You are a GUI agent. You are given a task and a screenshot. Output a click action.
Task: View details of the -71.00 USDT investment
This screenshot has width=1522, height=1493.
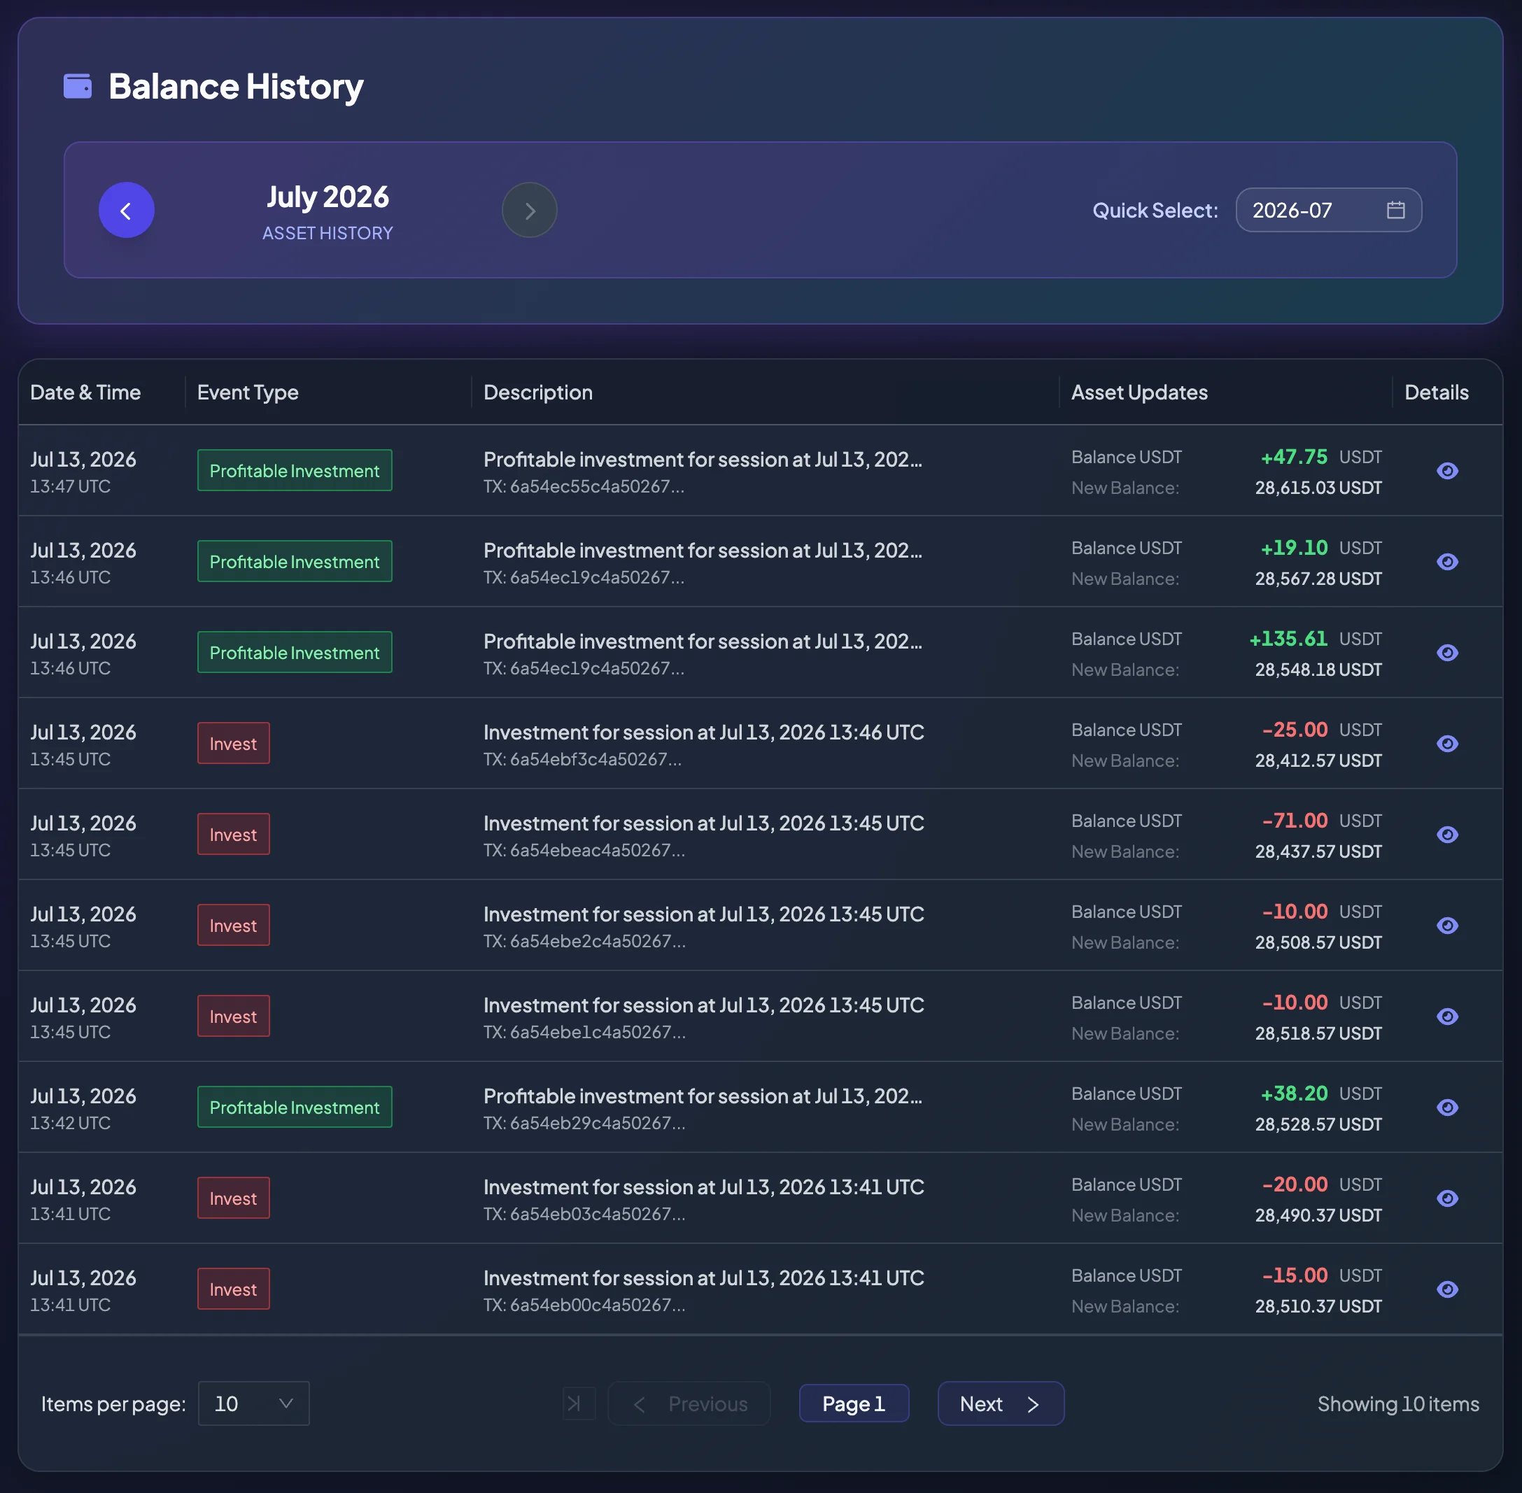1448,835
